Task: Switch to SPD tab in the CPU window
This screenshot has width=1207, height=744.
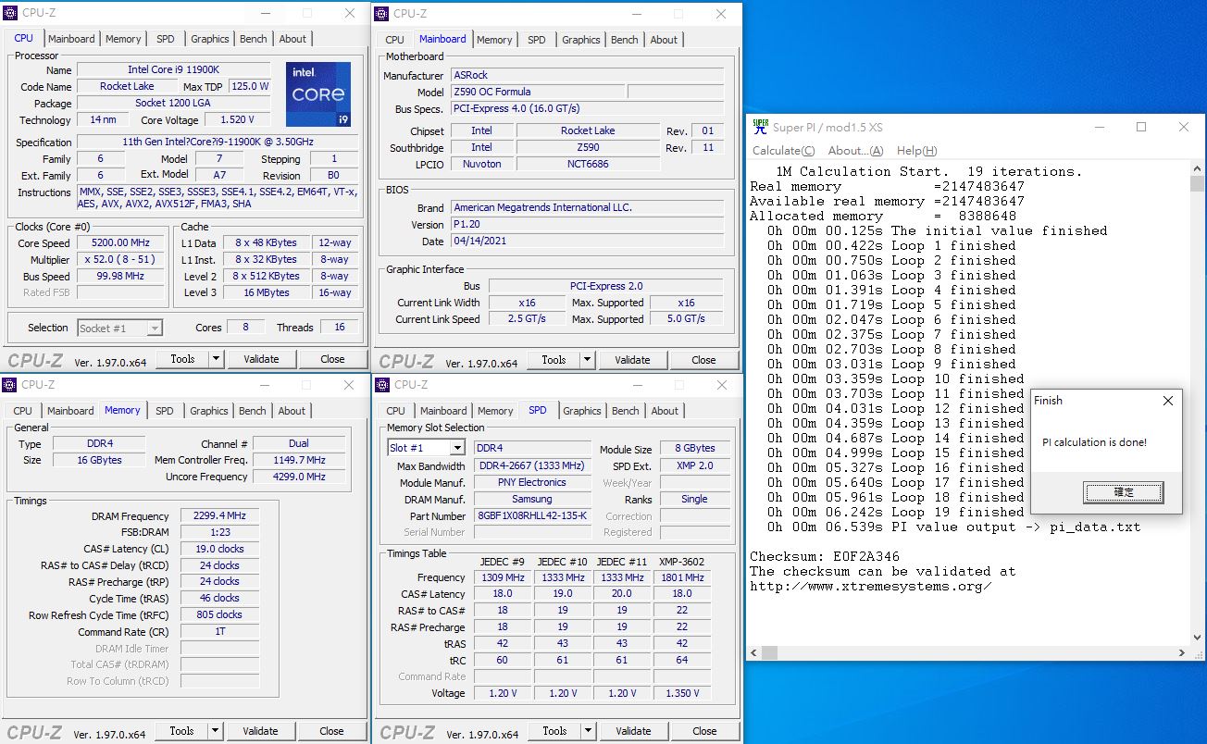Action: point(165,39)
